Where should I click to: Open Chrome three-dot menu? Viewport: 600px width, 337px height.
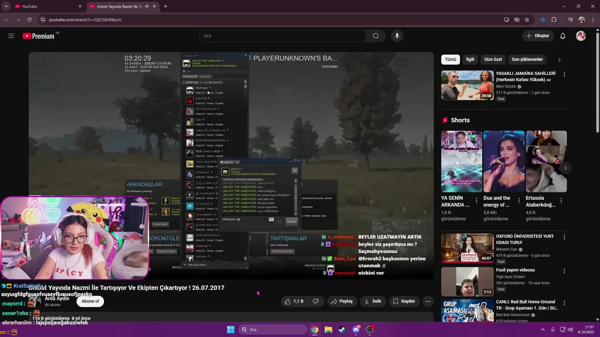(592, 20)
